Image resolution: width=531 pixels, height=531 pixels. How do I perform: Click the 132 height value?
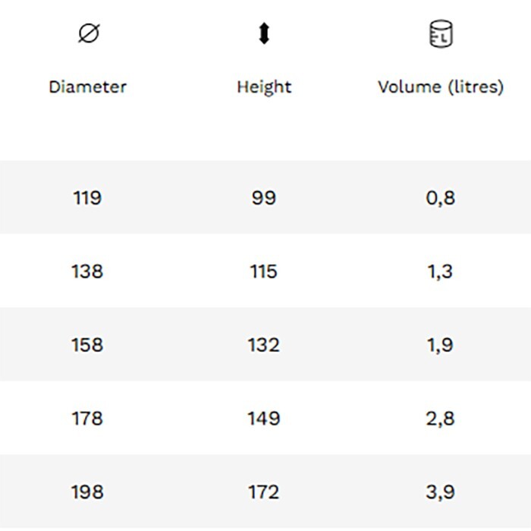[263, 345]
